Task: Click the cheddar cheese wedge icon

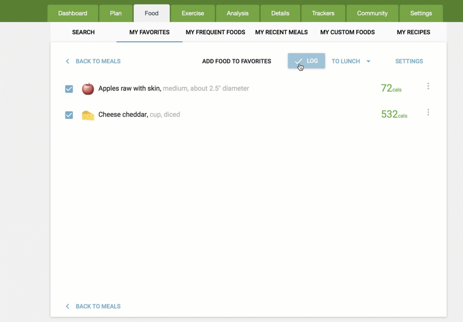Action: tap(88, 115)
